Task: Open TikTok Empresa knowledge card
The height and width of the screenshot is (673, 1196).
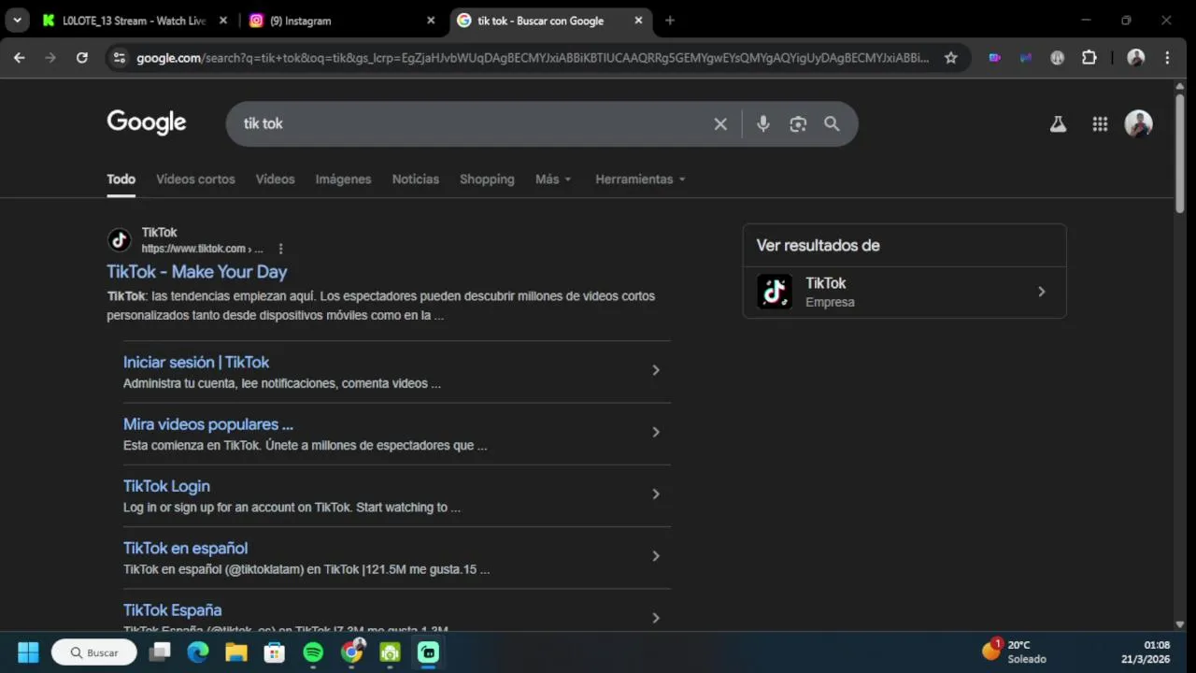Action: (904, 292)
